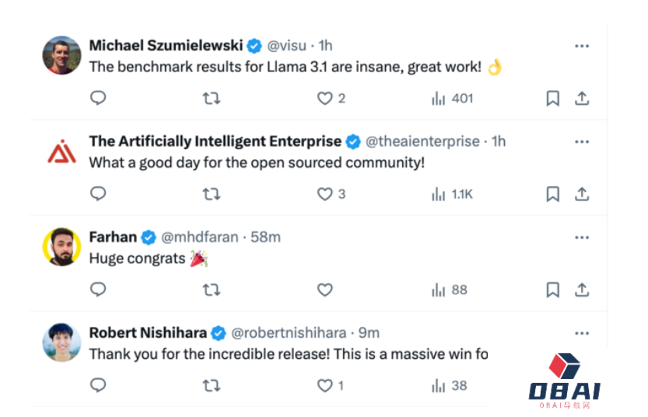Bookmark Farhan's Huge congrats tweet
Screen dimensions: 648x417
(552, 290)
